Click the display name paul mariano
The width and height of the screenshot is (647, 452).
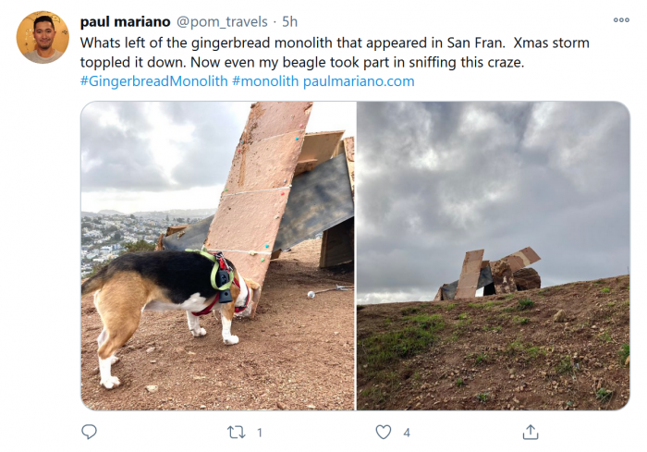tap(125, 22)
